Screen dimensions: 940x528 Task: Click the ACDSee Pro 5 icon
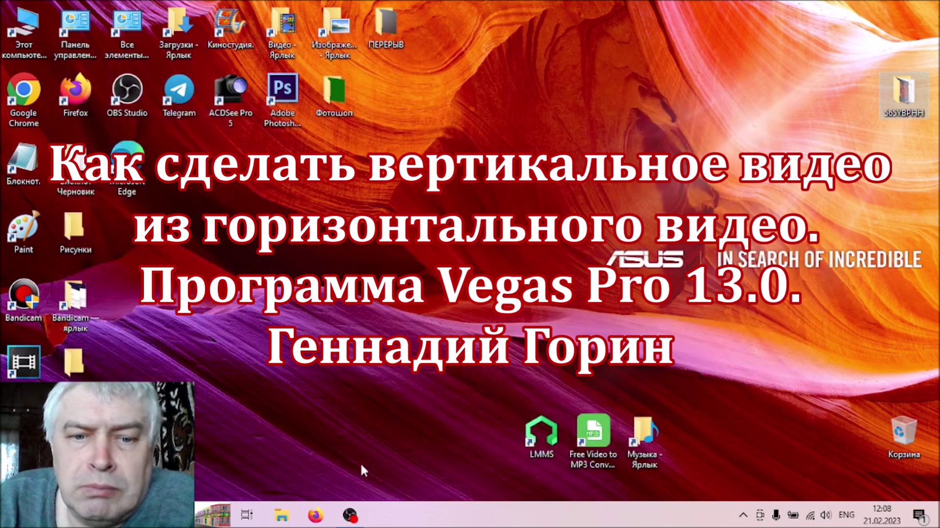coord(231,91)
